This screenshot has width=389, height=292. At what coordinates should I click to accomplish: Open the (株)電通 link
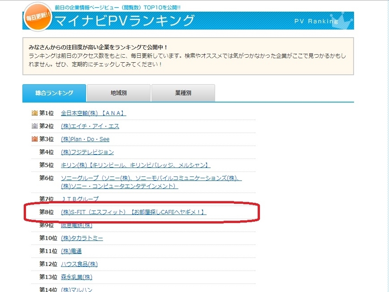pyautogui.click(x=71, y=251)
